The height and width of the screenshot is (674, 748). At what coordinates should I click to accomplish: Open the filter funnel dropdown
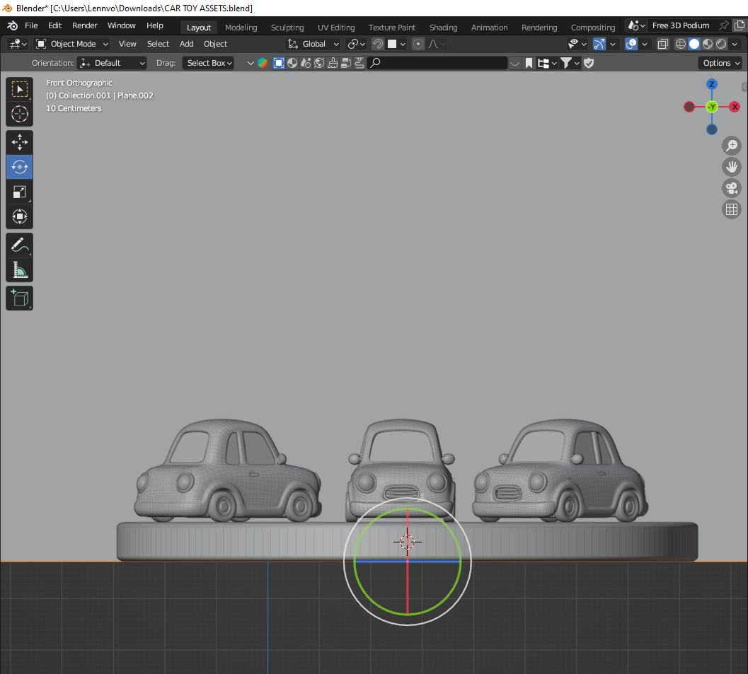click(570, 63)
